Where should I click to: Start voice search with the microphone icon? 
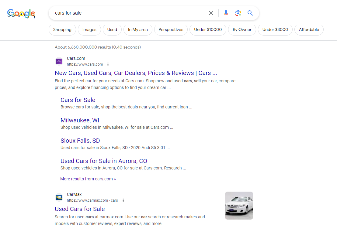click(226, 13)
